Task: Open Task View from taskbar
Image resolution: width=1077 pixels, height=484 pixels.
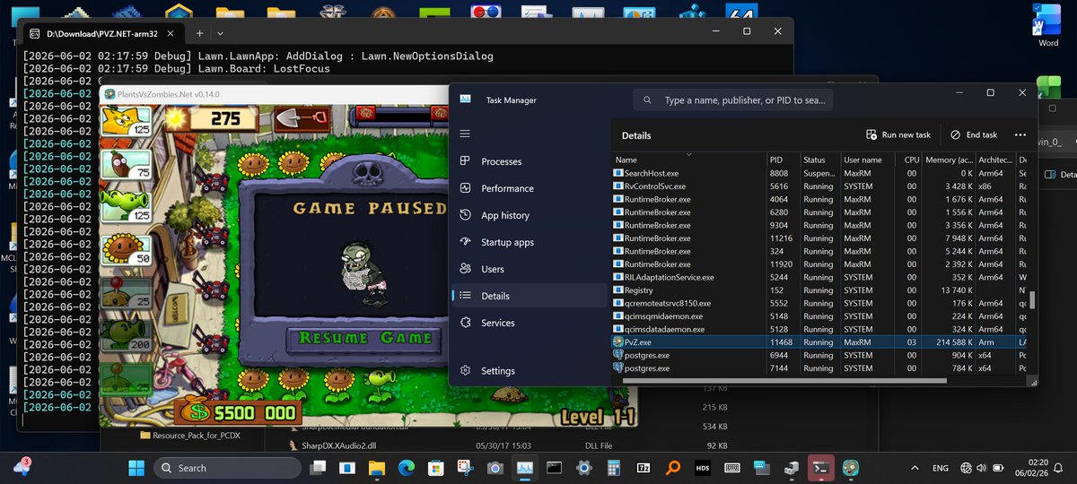Action: pos(319,467)
